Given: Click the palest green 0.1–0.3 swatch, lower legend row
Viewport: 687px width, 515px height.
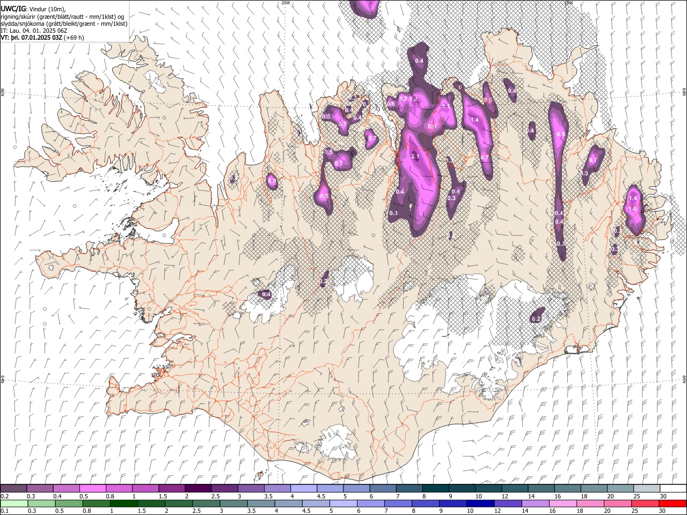Looking at the screenshot, I should point(14,504).
